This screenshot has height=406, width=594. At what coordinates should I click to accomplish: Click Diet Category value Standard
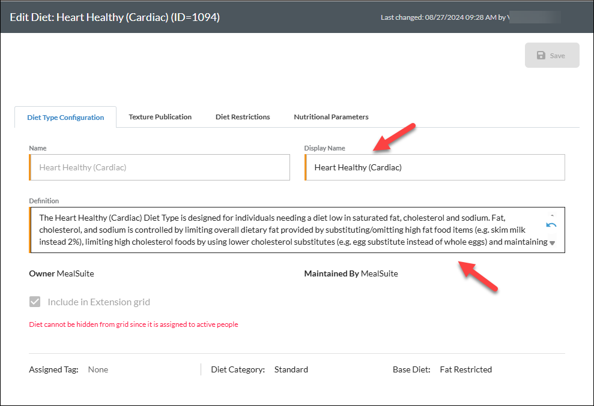pos(291,369)
